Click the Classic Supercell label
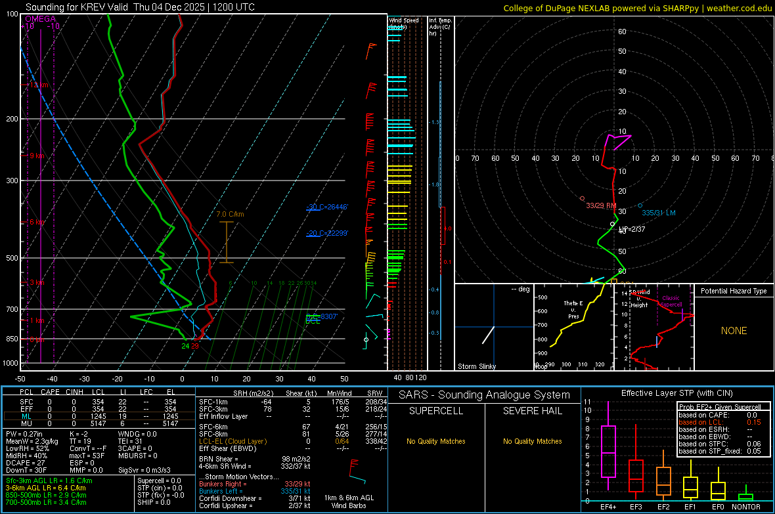The width and height of the screenshot is (775, 514). [x=671, y=301]
